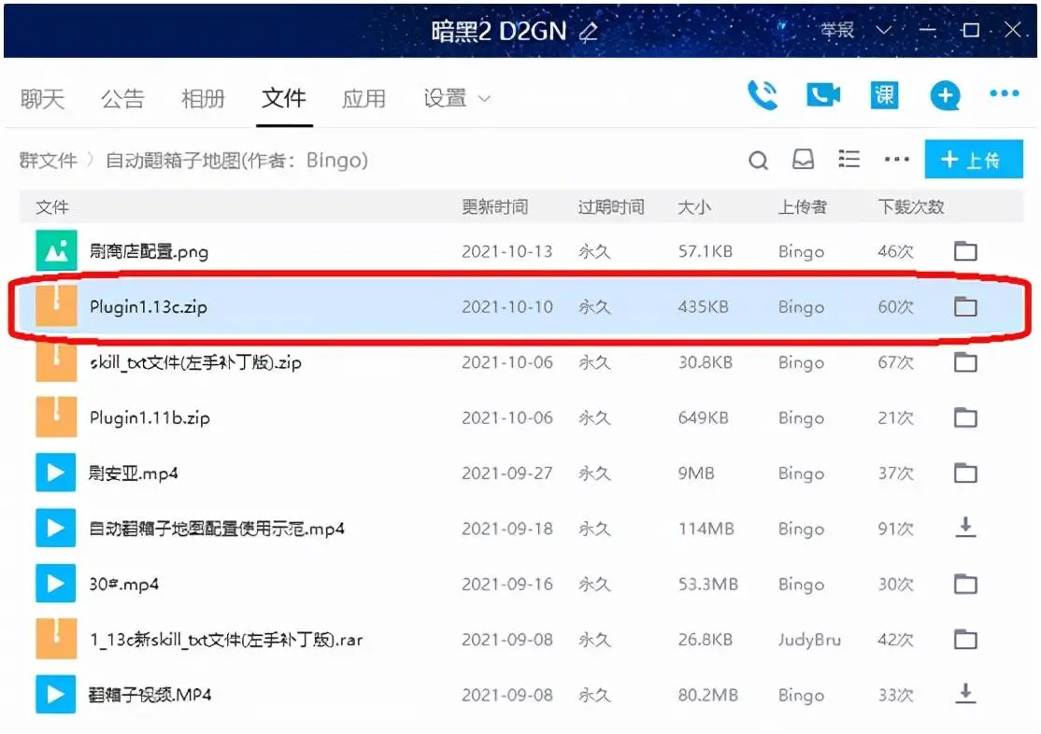Switch the file list view layout

click(848, 160)
